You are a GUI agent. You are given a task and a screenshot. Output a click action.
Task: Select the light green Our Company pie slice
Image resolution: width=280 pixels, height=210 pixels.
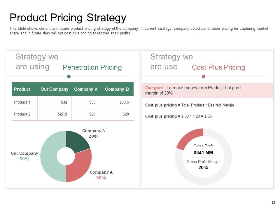click(49, 156)
